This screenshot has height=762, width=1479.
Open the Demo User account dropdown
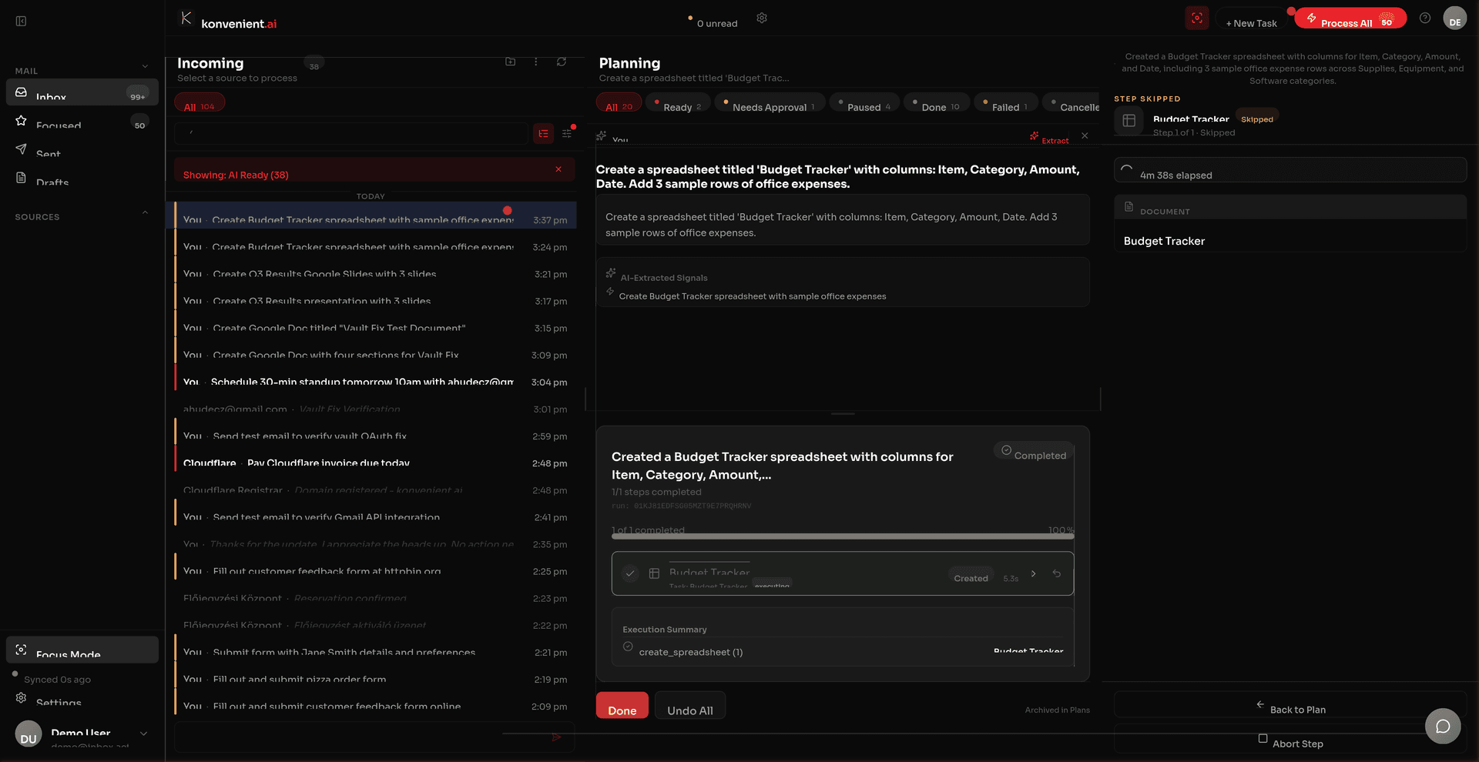144,734
